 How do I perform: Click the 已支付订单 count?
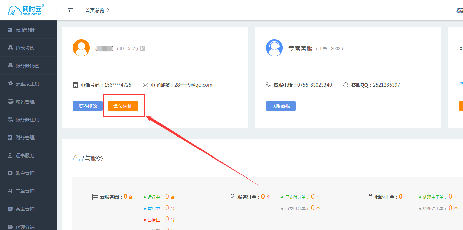click(x=313, y=197)
